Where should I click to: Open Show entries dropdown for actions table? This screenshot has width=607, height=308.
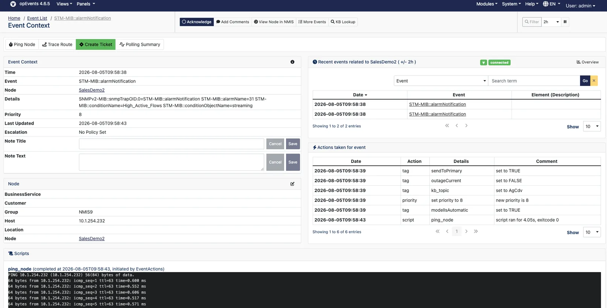point(592,232)
